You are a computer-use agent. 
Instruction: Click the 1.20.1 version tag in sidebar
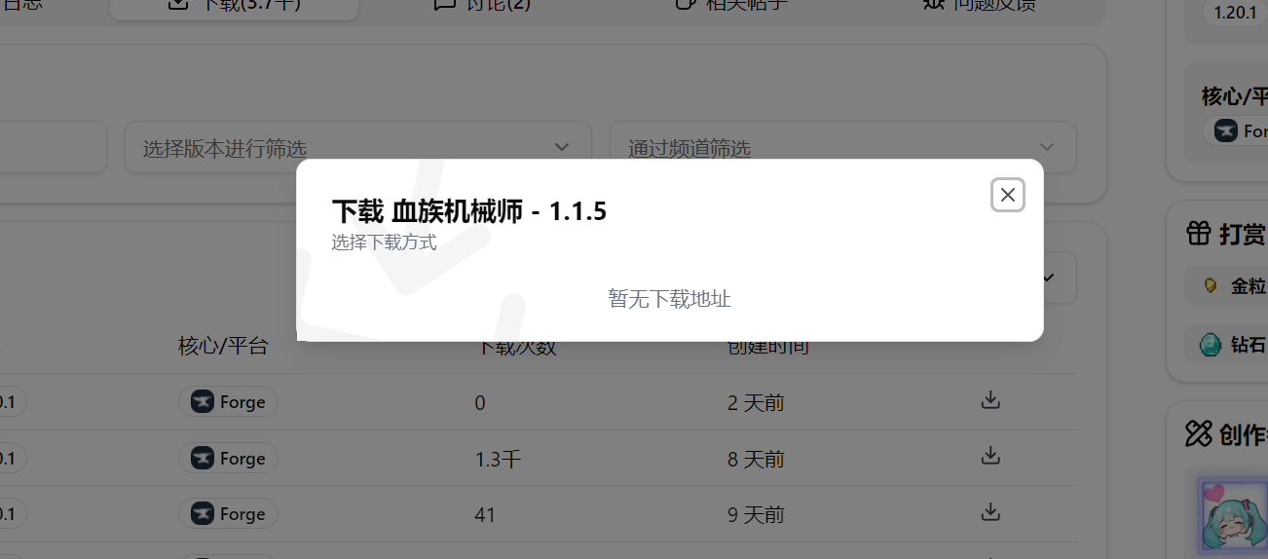(1235, 12)
